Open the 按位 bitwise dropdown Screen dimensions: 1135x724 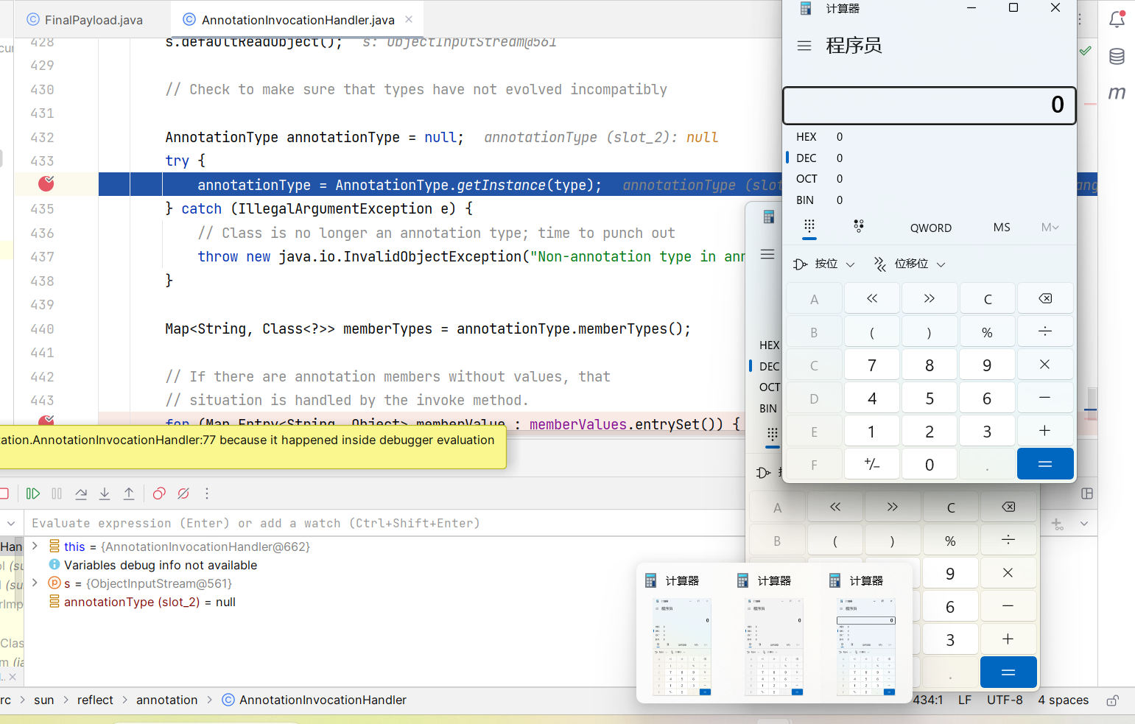(x=824, y=264)
